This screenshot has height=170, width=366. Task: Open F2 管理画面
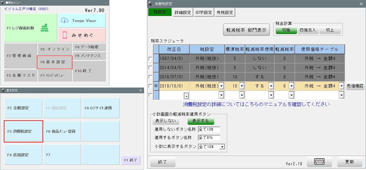pyautogui.click(x=20, y=56)
